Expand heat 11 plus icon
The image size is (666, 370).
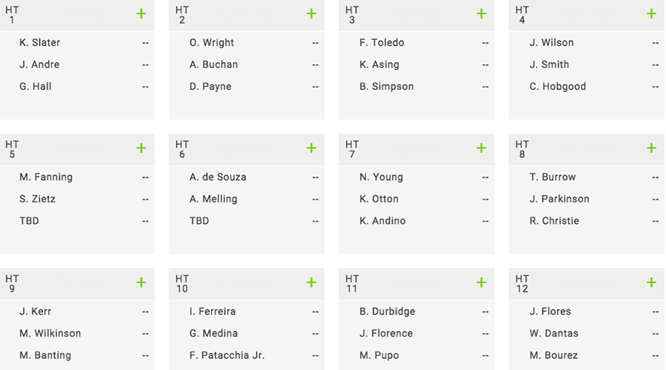pos(481,282)
